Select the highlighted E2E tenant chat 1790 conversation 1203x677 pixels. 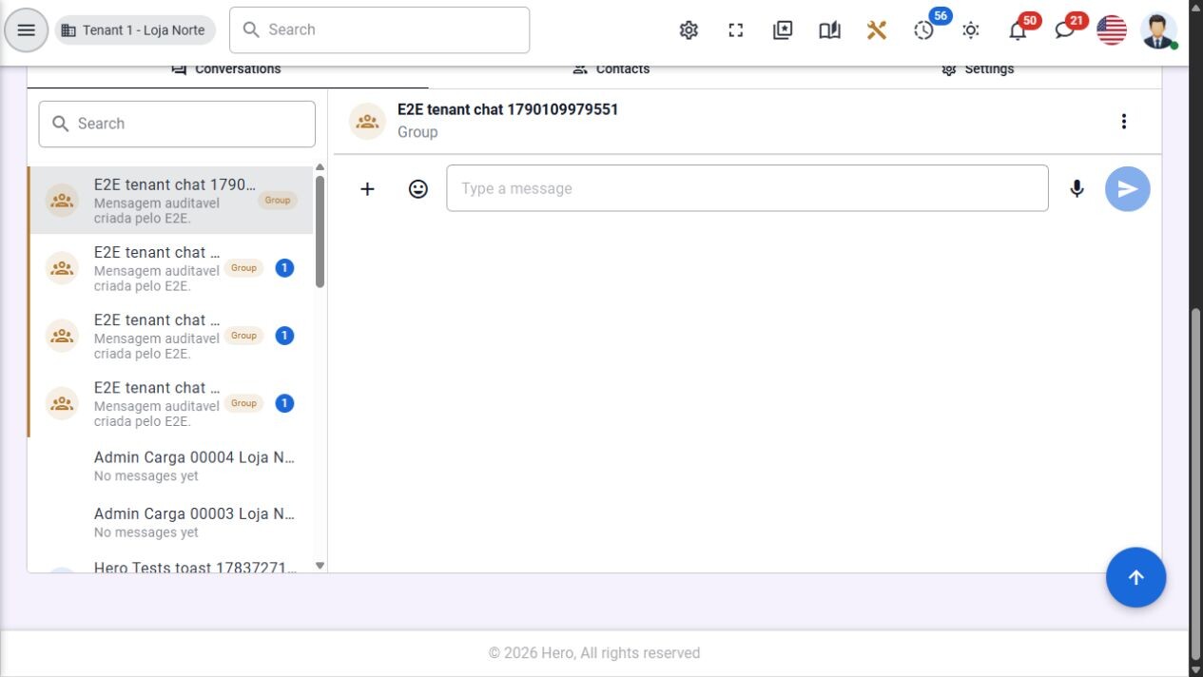[171, 201]
